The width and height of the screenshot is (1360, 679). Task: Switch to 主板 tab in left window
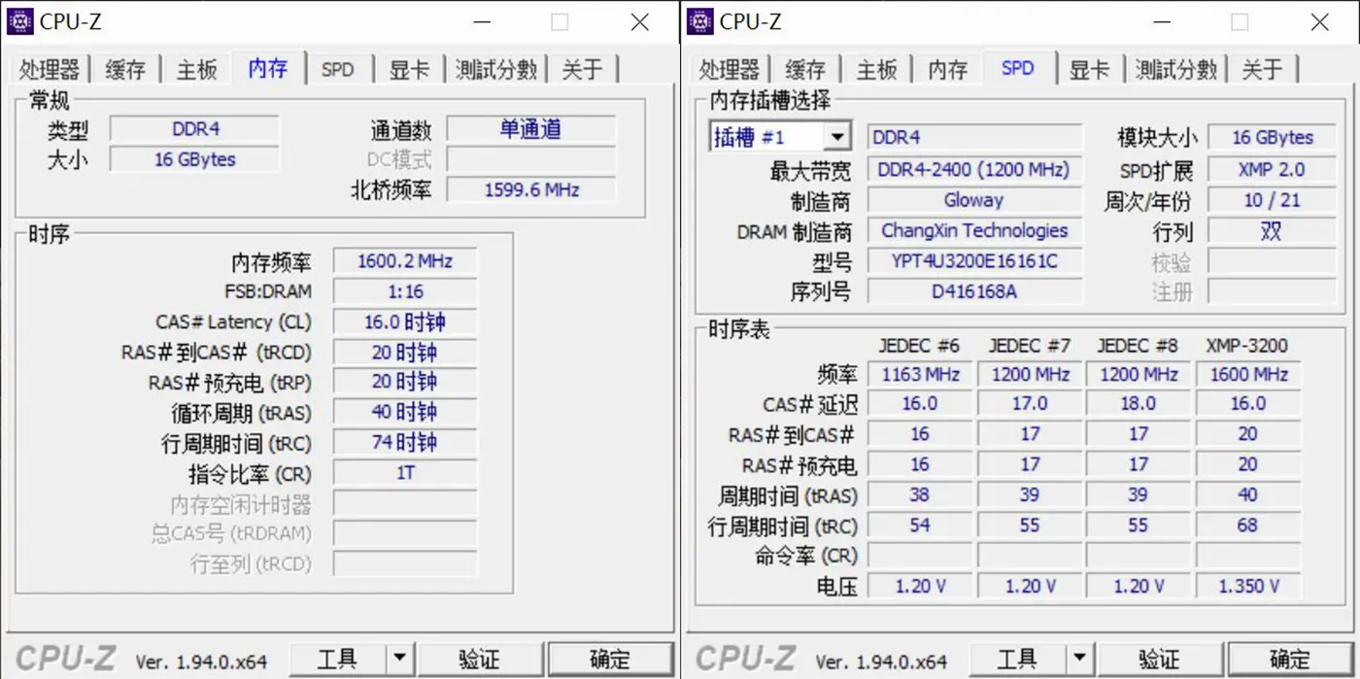tap(196, 70)
